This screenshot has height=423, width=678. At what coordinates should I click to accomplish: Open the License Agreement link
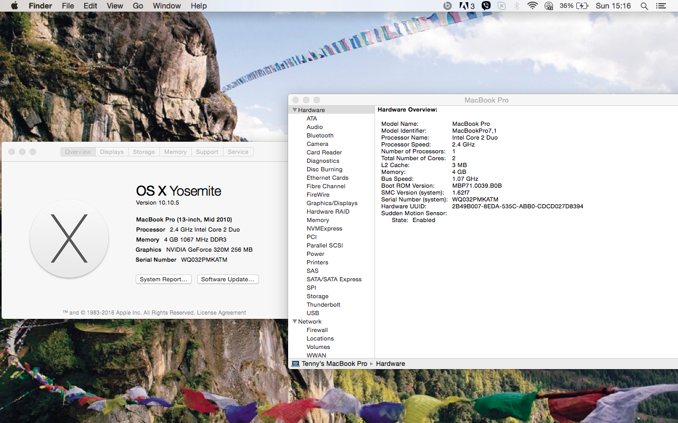pyautogui.click(x=221, y=312)
